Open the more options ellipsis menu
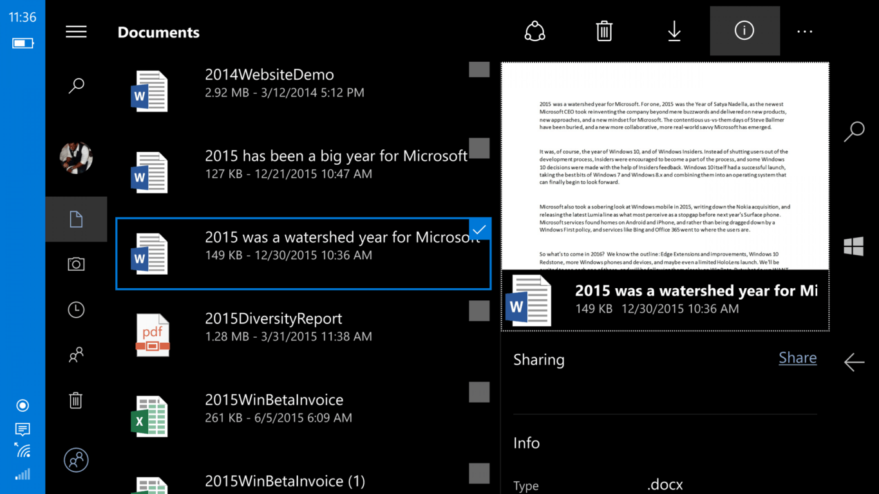The image size is (879, 494). [x=805, y=32]
